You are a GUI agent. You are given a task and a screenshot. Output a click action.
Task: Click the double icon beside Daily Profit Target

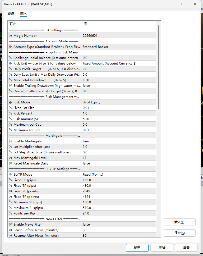tap(11, 69)
